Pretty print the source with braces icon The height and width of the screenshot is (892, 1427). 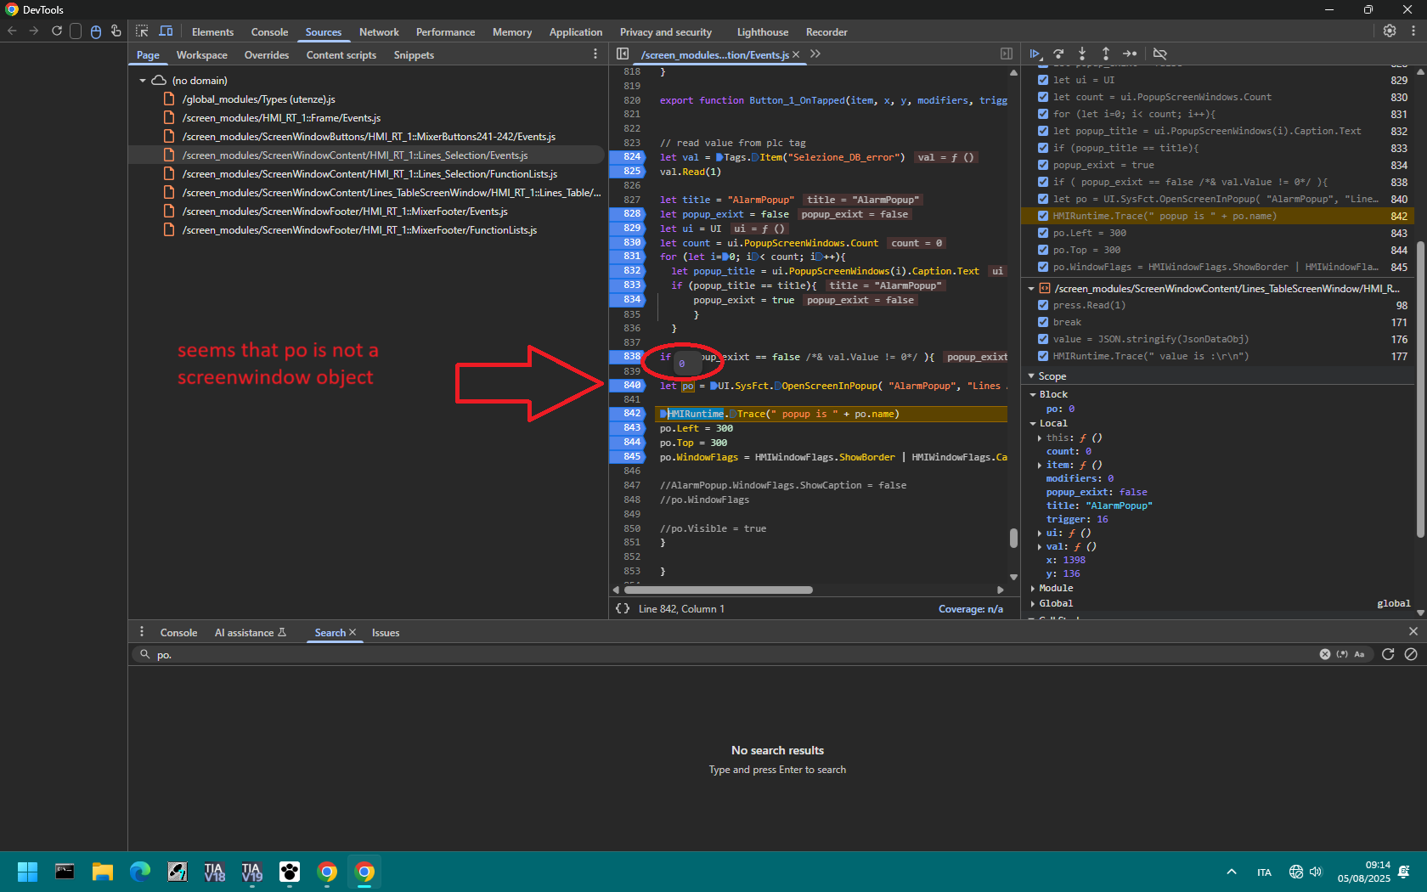[623, 609]
